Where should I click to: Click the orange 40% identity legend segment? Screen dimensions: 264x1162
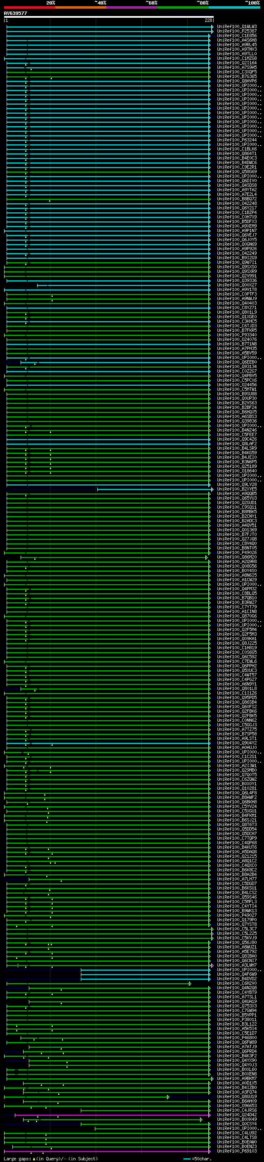pos(81,7)
